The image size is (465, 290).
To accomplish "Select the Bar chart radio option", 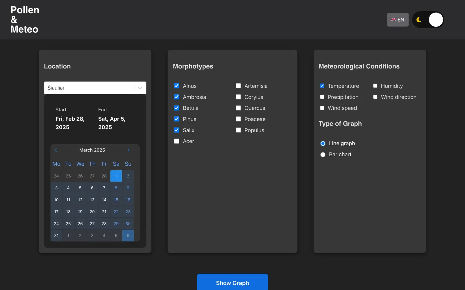I will click(323, 155).
